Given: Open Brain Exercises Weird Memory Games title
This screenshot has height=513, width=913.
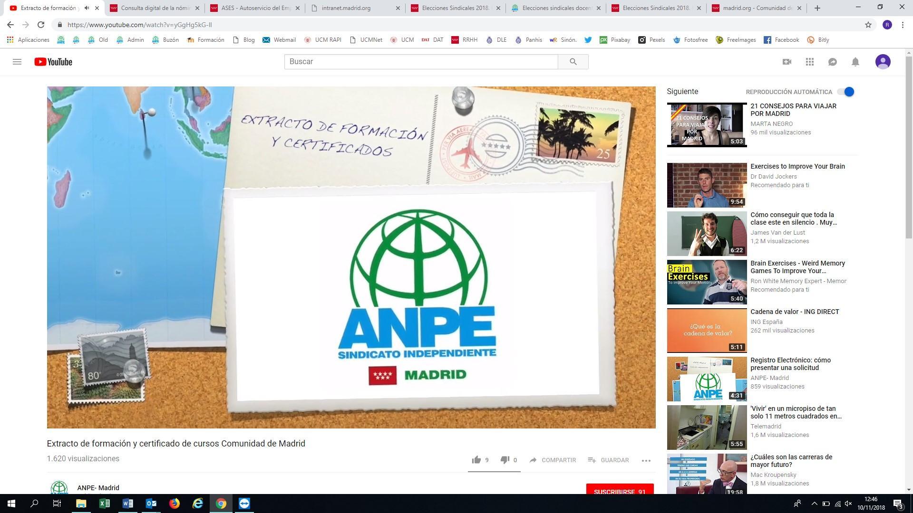Looking at the screenshot, I should click(797, 267).
